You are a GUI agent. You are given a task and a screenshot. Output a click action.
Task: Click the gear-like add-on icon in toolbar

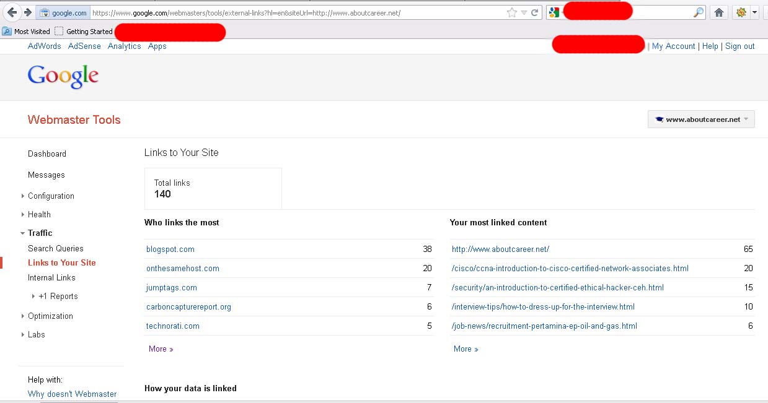740,12
